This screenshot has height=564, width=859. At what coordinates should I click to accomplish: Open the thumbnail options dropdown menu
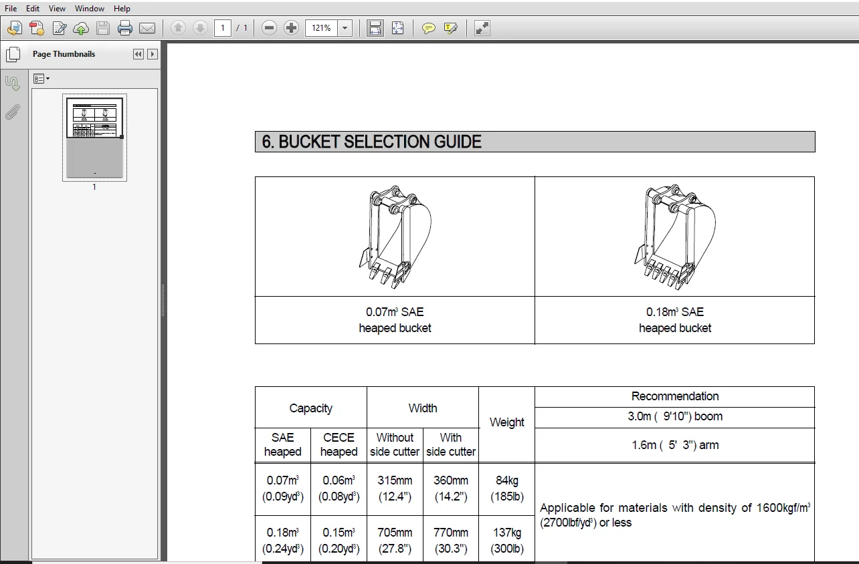pos(41,79)
